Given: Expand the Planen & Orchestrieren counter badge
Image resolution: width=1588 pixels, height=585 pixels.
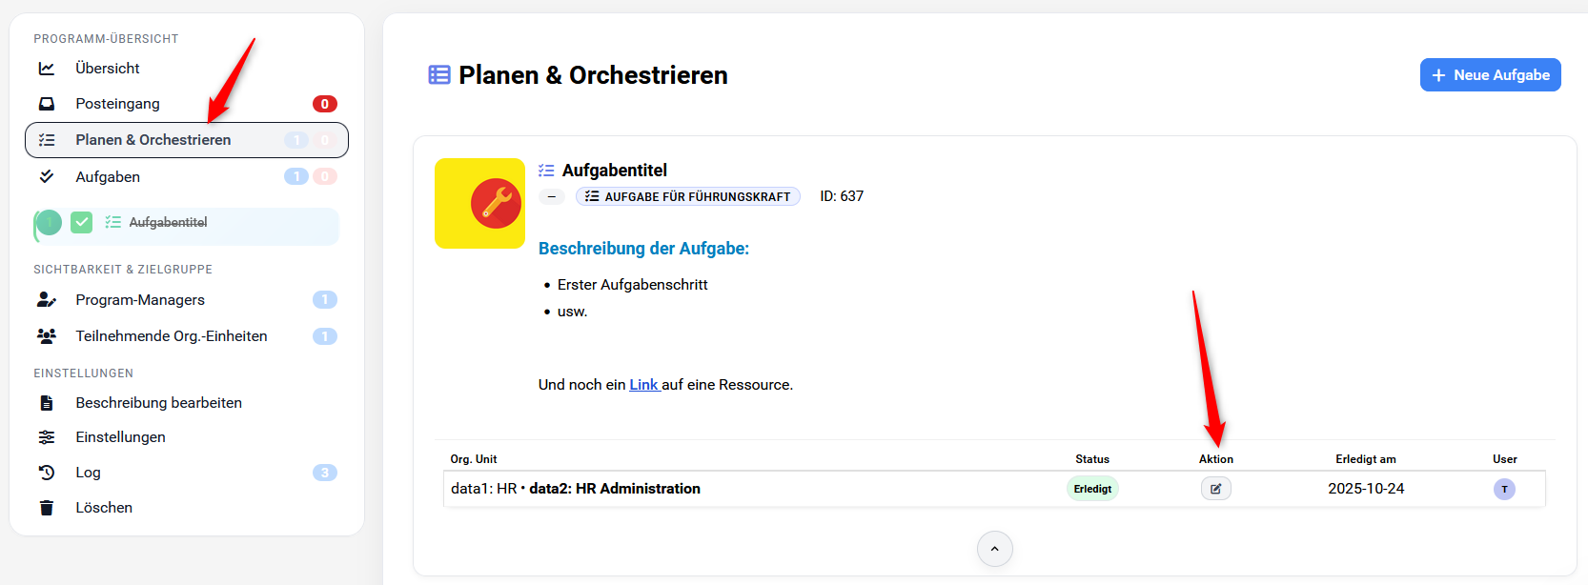Looking at the screenshot, I should click(x=296, y=139).
